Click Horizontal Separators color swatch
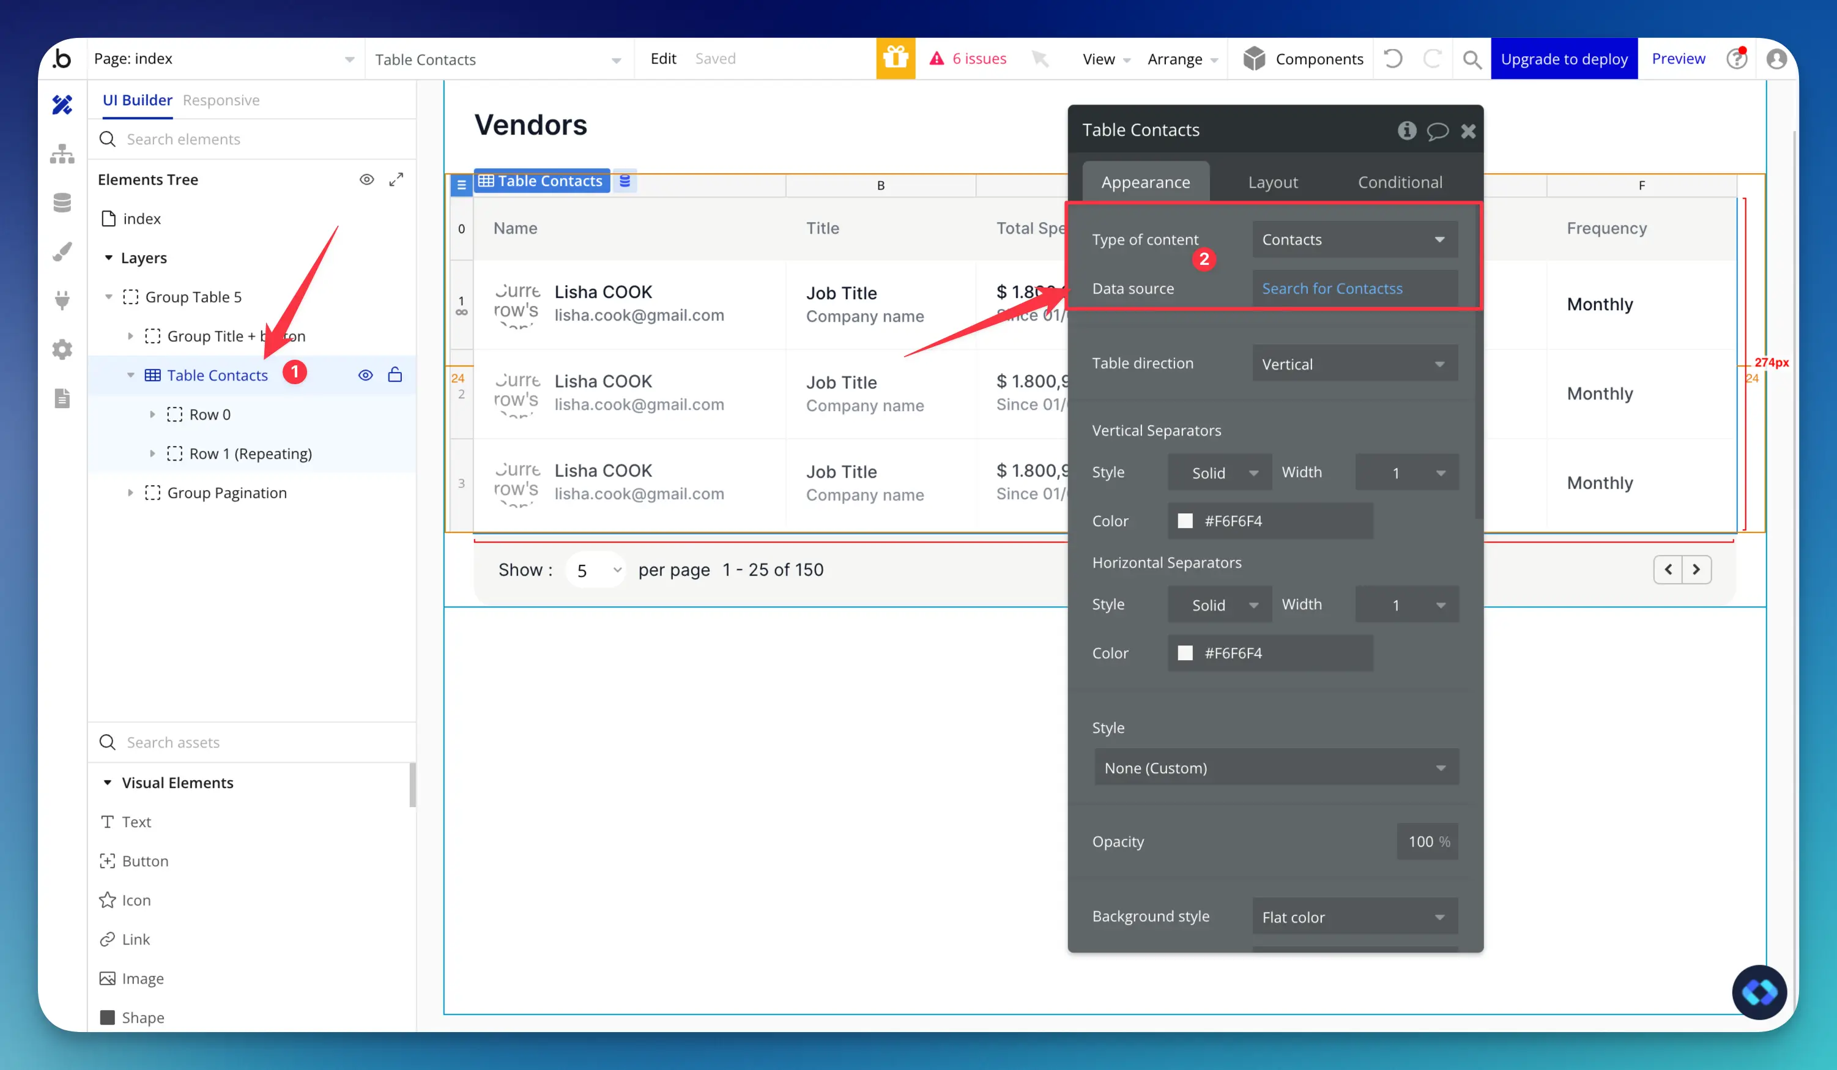 (x=1186, y=652)
